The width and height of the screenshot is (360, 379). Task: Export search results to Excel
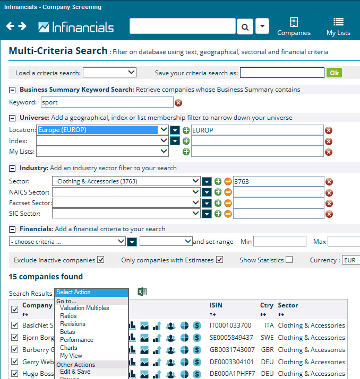tap(142, 292)
